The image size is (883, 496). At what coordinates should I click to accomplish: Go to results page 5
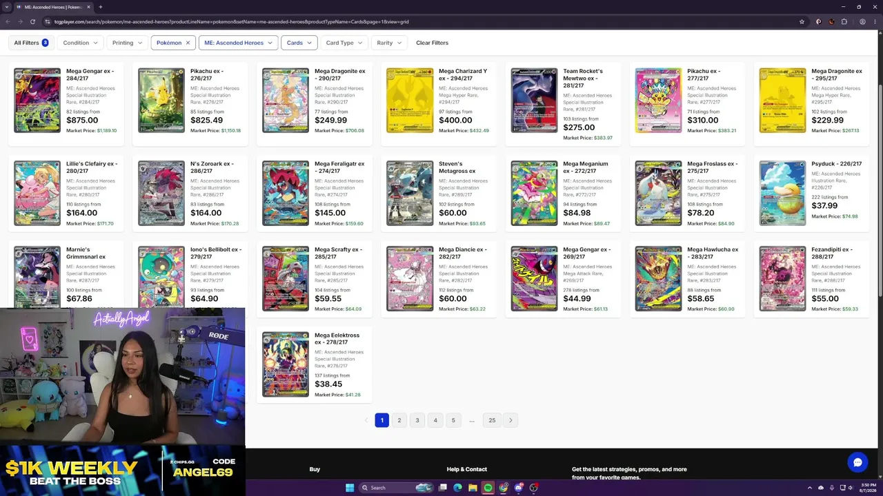[x=453, y=420]
